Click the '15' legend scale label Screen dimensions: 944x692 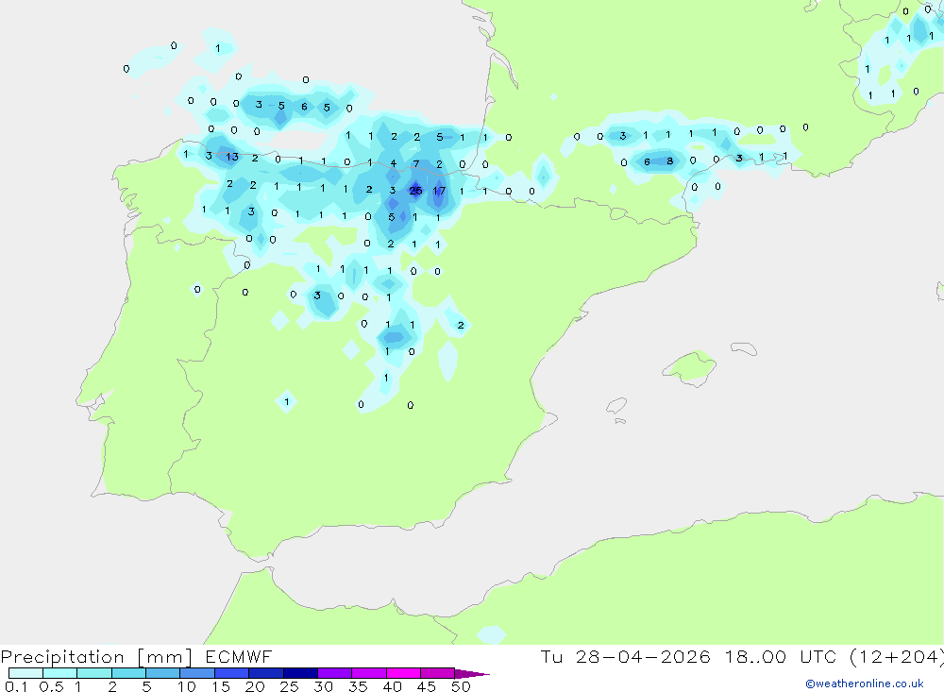(x=221, y=686)
